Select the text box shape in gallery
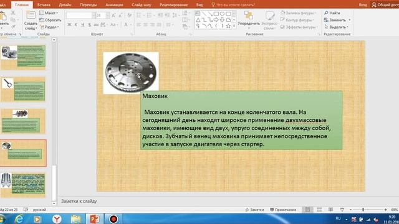The width and height of the screenshot is (399, 224). (x=198, y=14)
